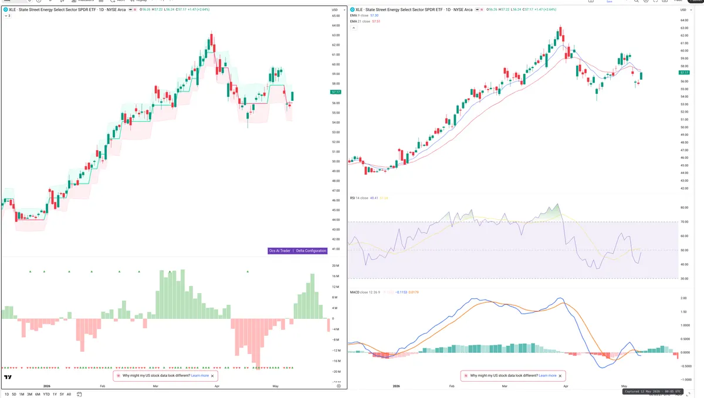This screenshot has width=704, height=398.
Task: Click the XLE symbol logo in the left chart
Action: (5, 10)
